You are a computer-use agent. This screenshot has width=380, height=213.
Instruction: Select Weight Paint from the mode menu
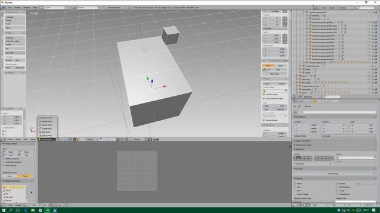(x=47, y=121)
